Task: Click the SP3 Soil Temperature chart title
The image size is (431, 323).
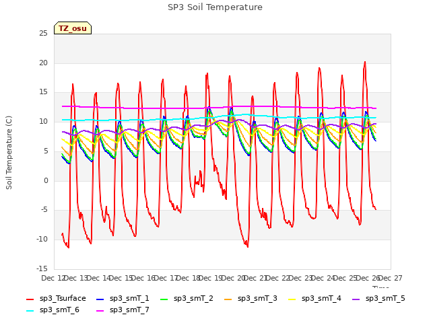Action: pyautogui.click(x=215, y=7)
